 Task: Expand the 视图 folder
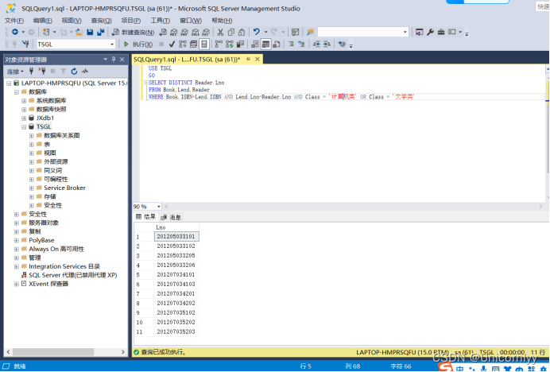(32, 153)
